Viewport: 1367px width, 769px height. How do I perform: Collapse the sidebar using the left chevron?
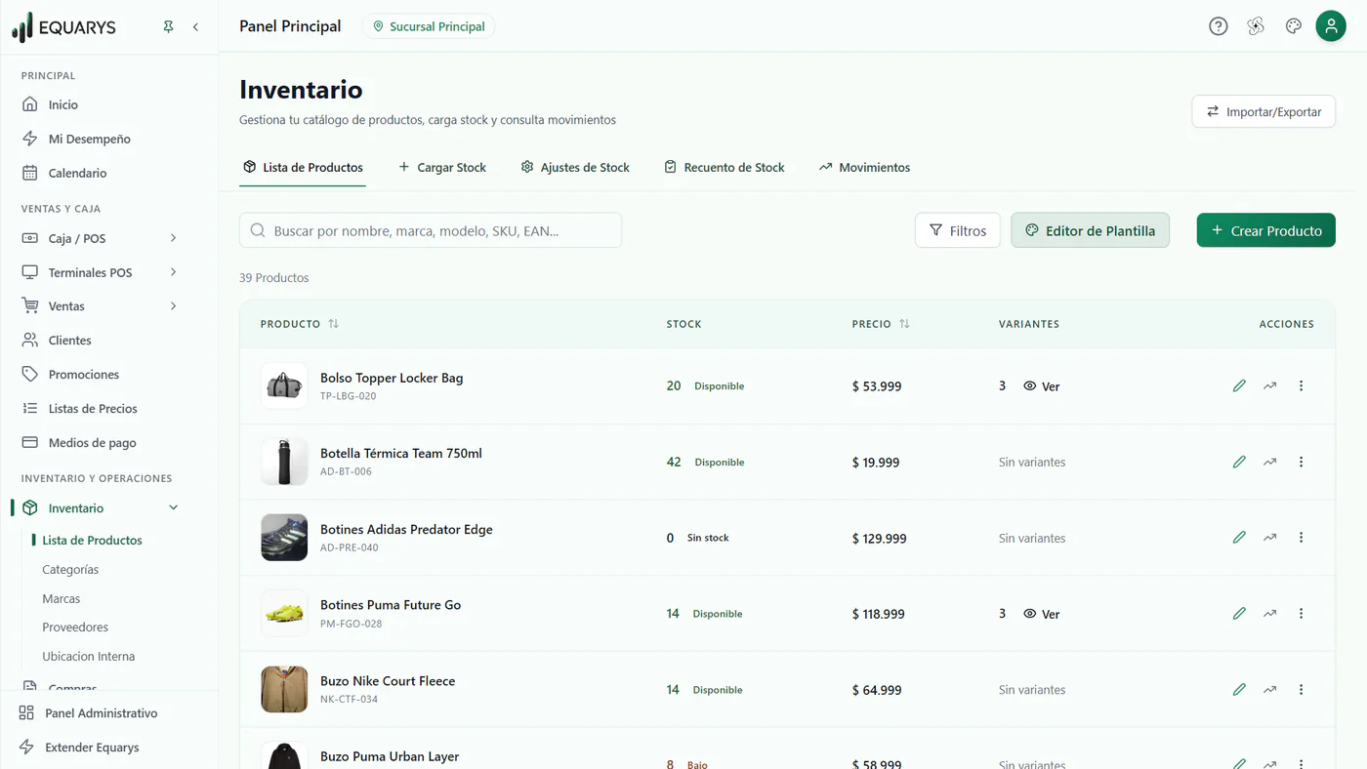pyautogui.click(x=195, y=27)
